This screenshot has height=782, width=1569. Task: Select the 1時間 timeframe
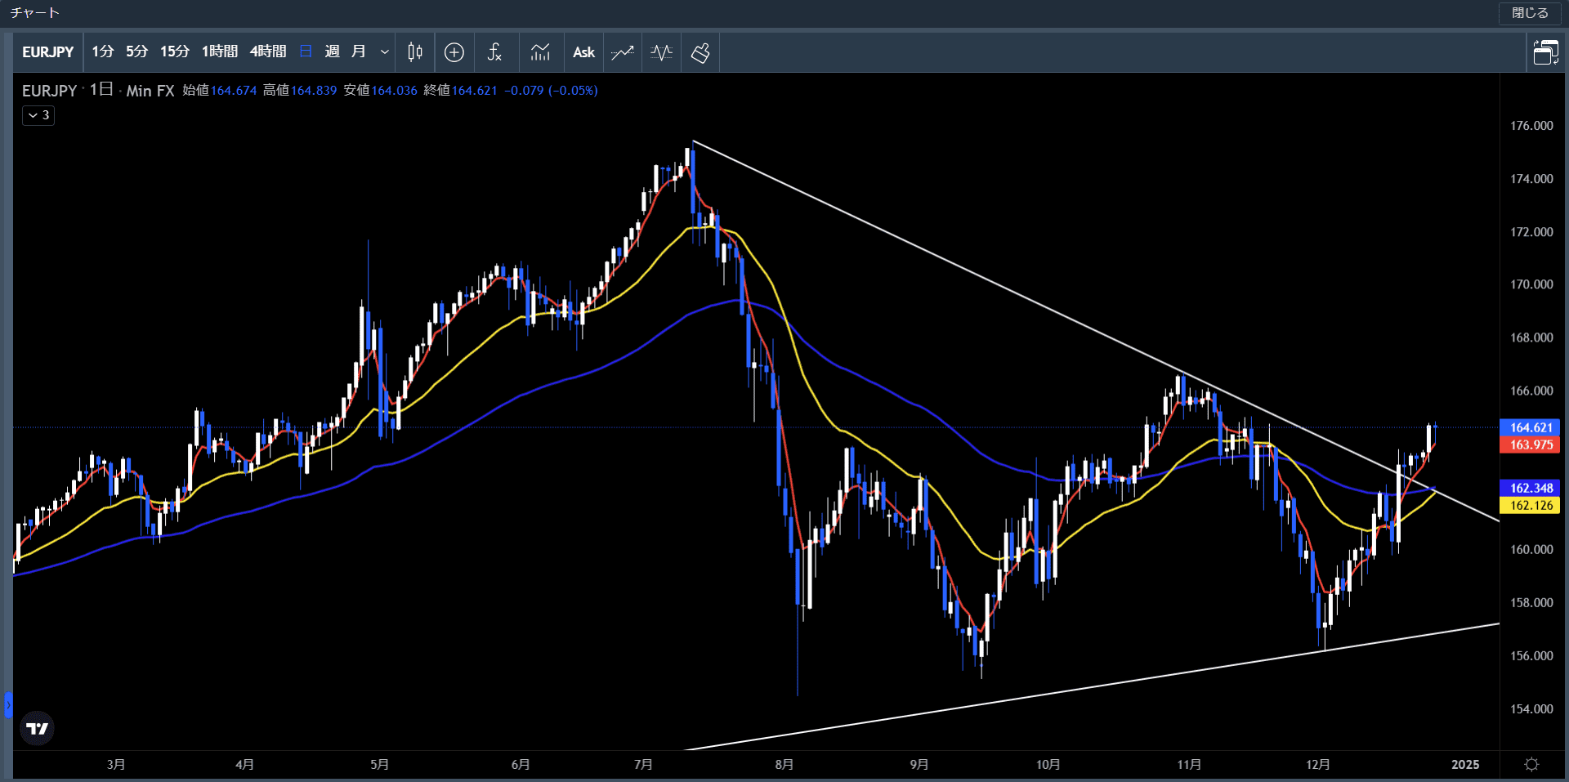click(x=220, y=51)
